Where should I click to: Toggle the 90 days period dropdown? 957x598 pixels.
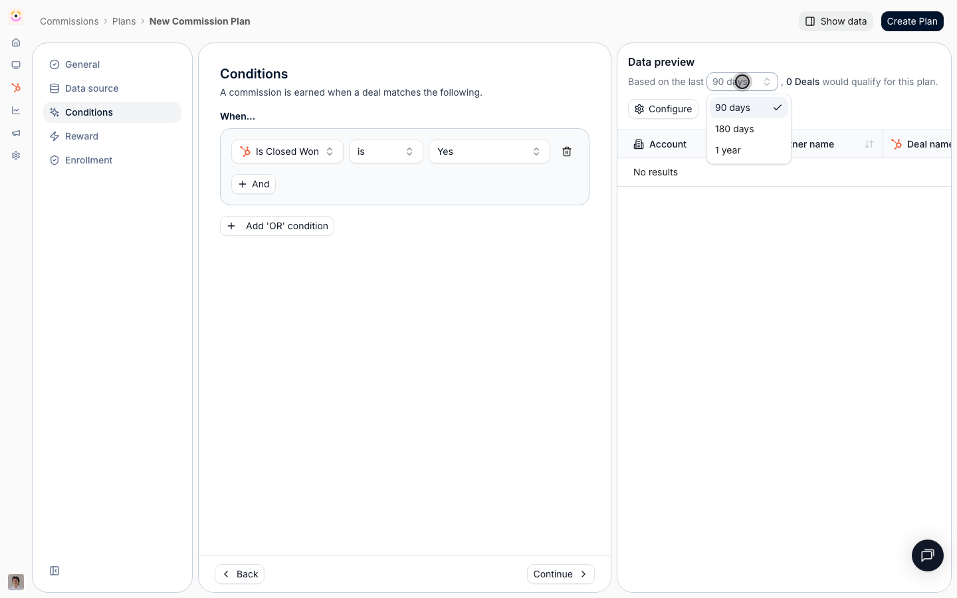pyautogui.click(x=742, y=82)
